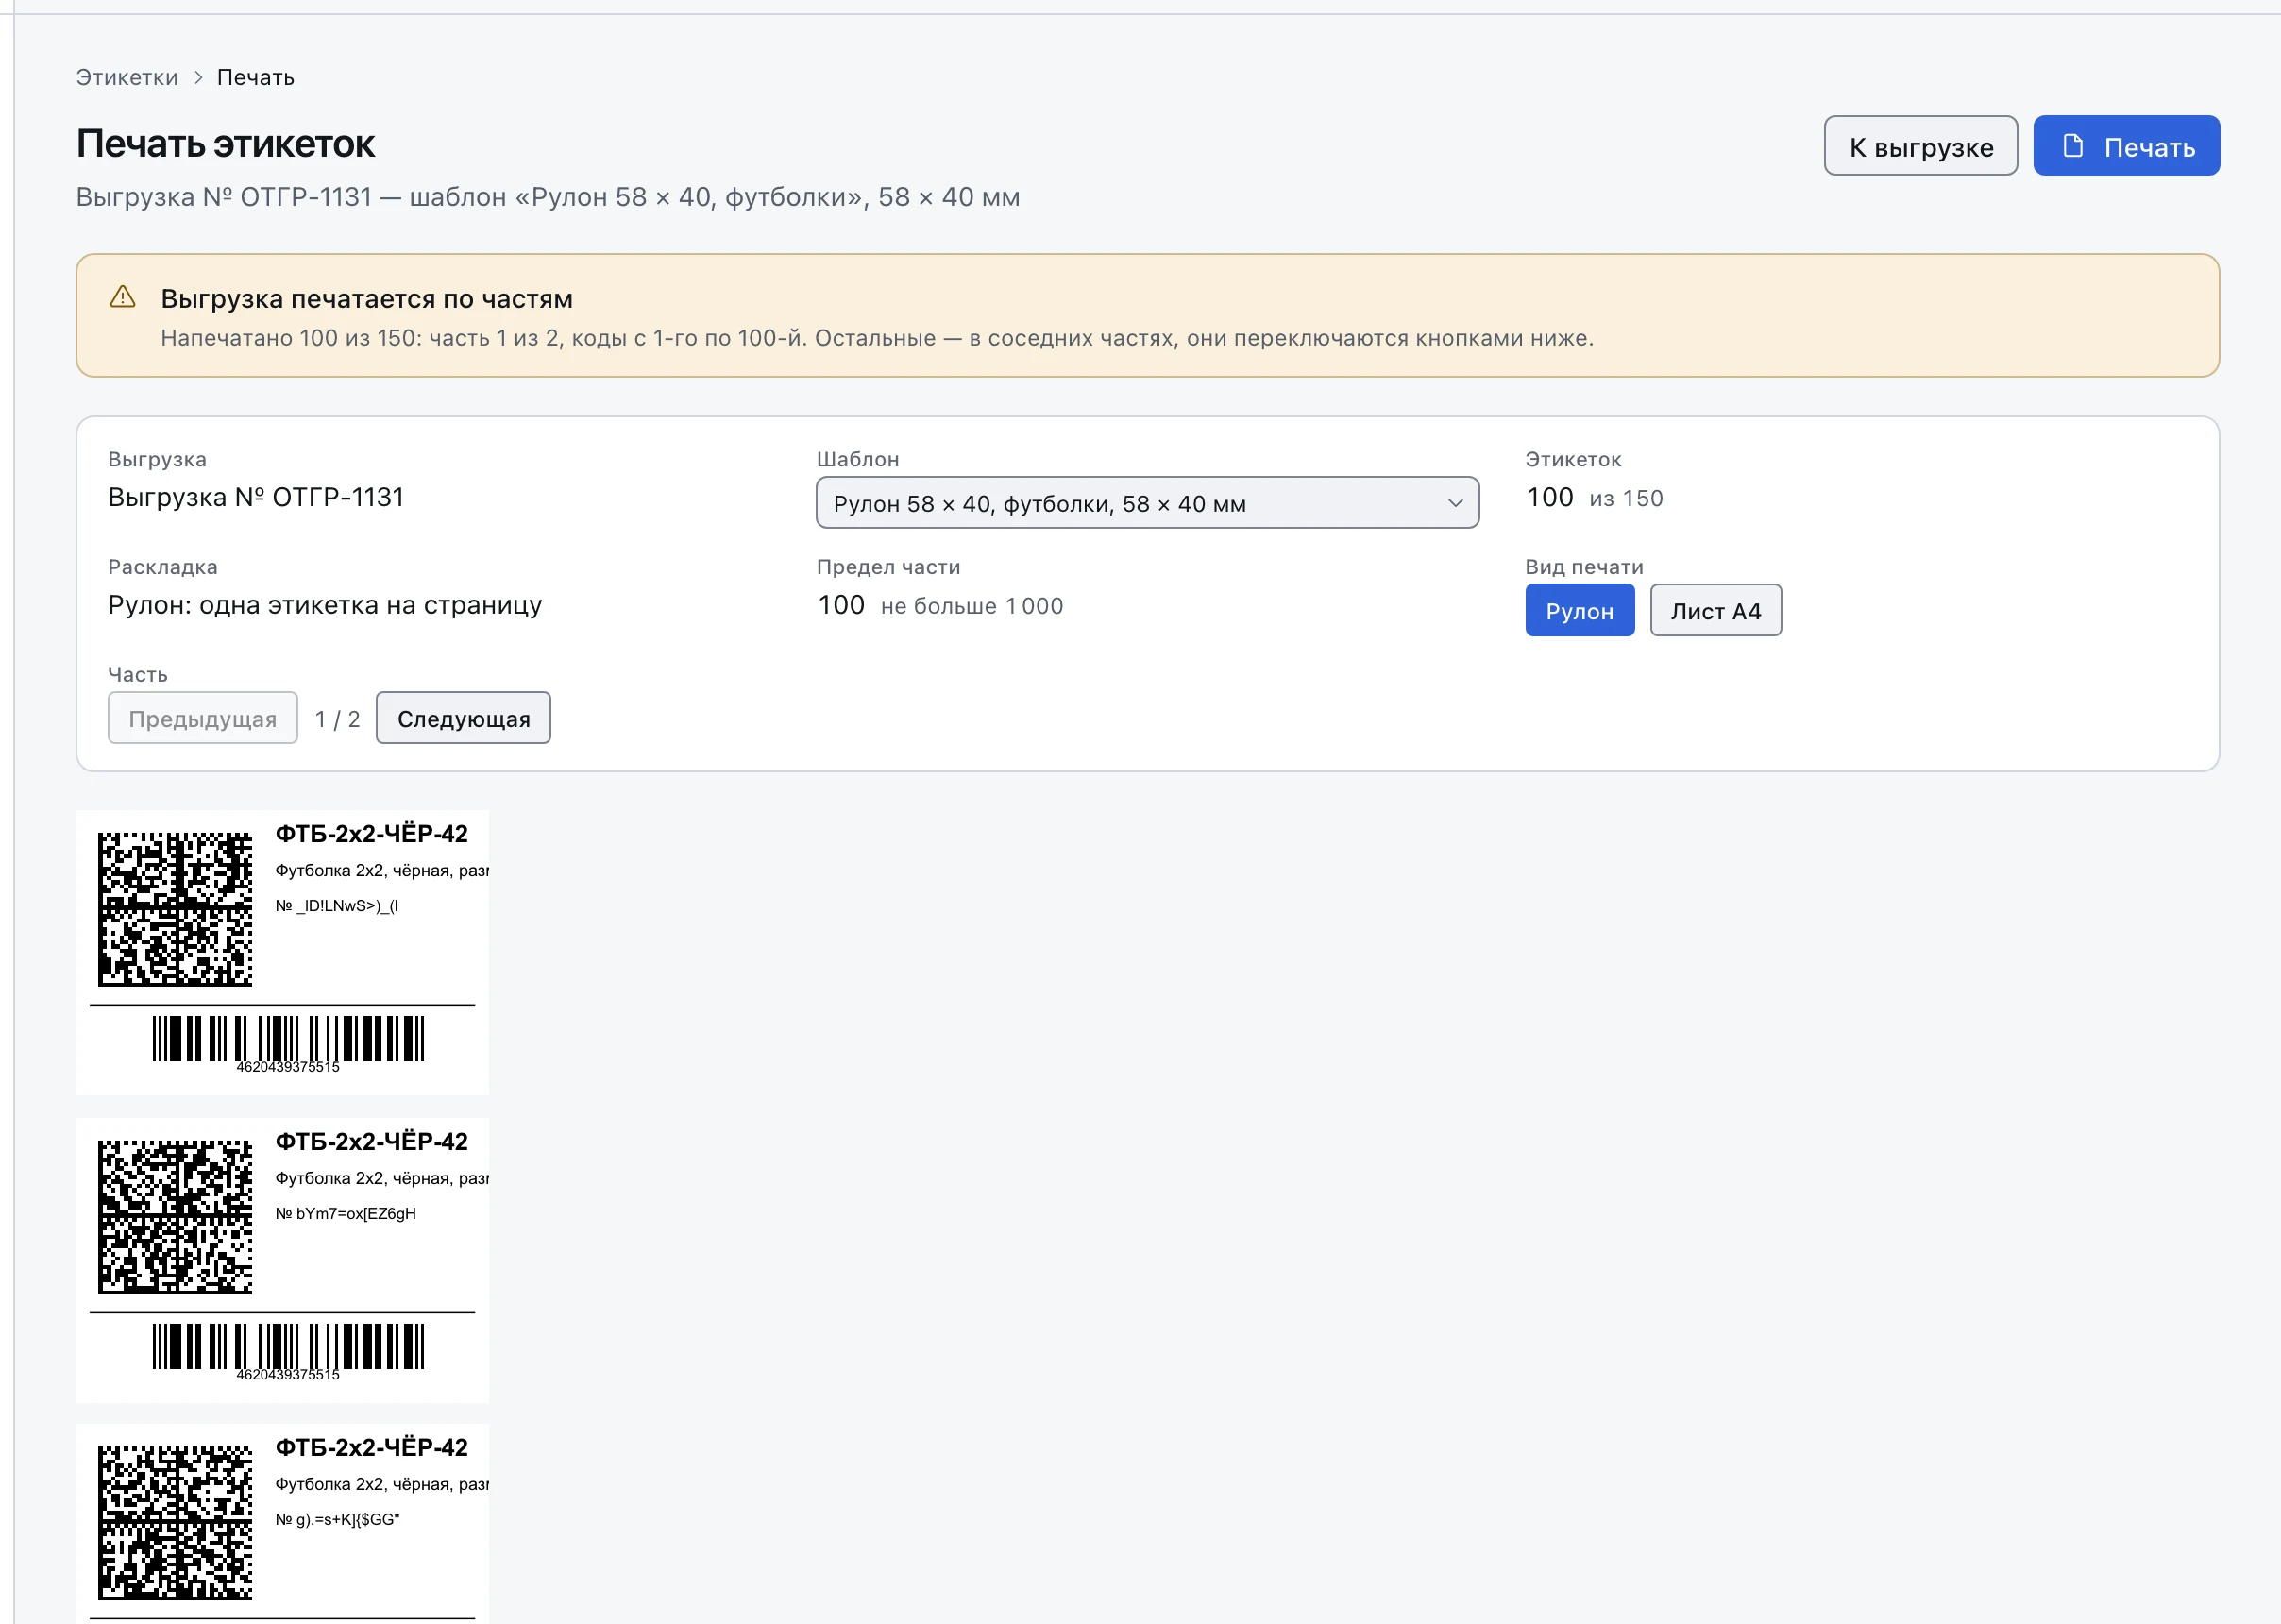Screen dimensions: 2281x1624
Task: Click "Печать" in the breadcrumb trail
Action: point(256,77)
